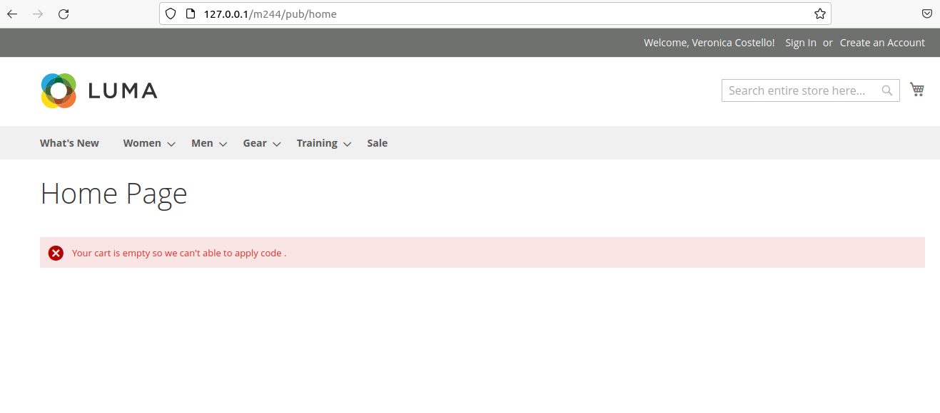The width and height of the screenshot is (940, 413).
Task: Reload the current page
Action: click(x=64, y=14)
